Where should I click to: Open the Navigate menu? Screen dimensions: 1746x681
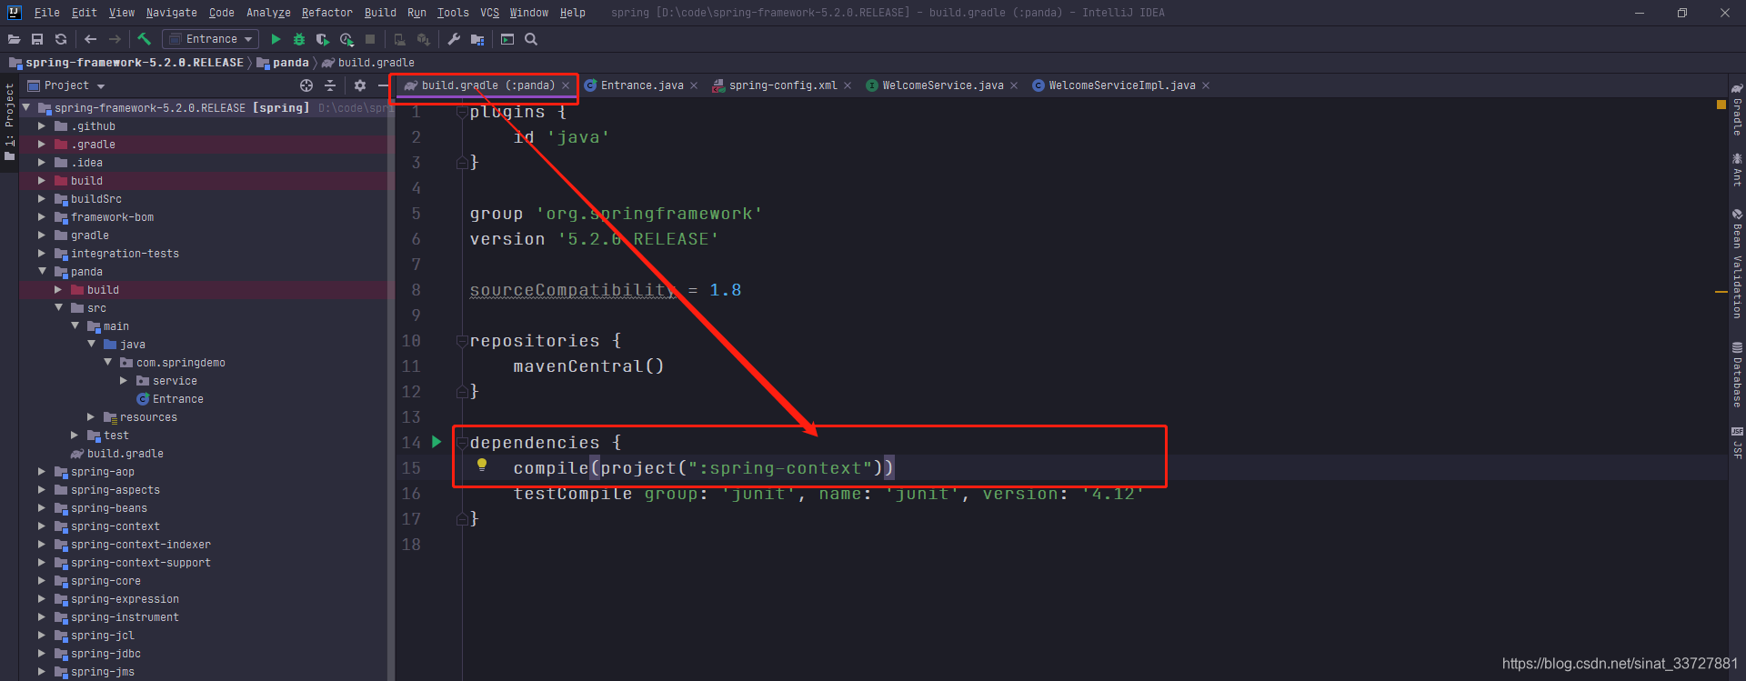pos(172,13)
